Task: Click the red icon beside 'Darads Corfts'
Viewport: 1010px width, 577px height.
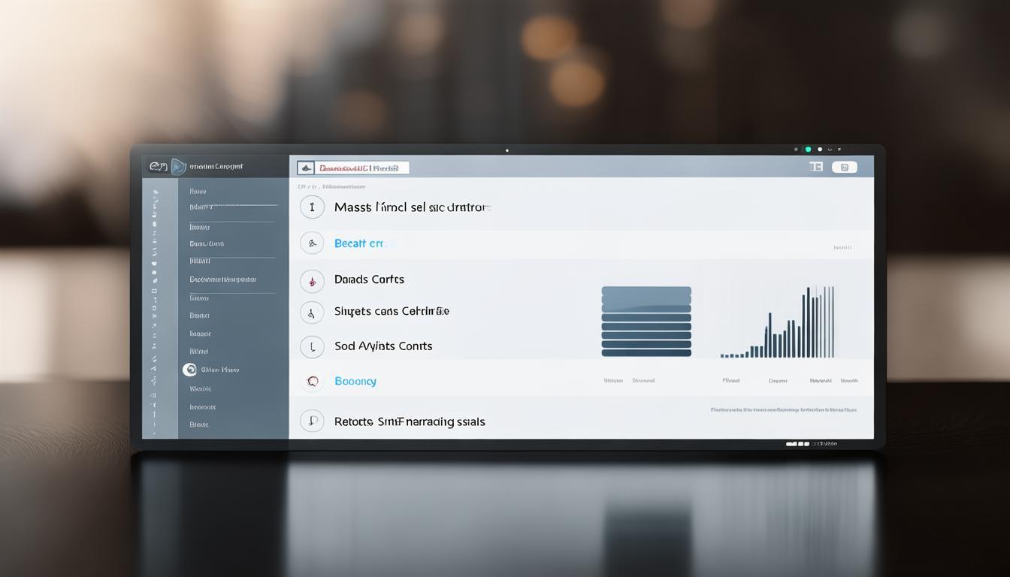Action: (x=312, y=280)
